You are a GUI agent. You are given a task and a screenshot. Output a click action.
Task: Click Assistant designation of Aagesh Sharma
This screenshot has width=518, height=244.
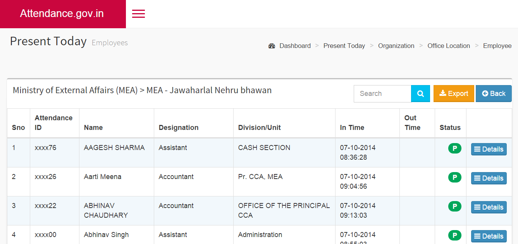(x=173, y=148)
